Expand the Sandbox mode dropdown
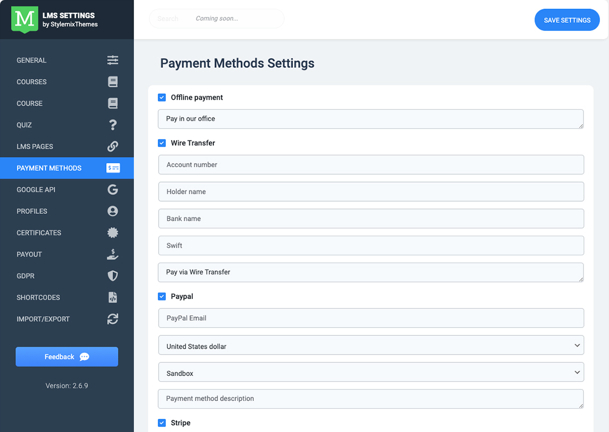Image resolution: width=609 pixels, height=432 pixels. pos(371,373)
